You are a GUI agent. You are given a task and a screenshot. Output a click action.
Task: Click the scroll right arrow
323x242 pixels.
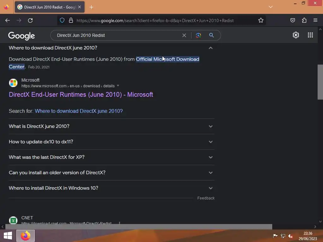click(x=315, y=227)
